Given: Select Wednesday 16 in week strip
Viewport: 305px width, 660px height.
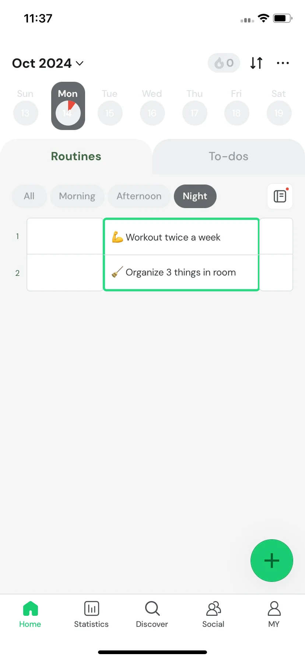Looking at the screenshot, I should 152,113.
